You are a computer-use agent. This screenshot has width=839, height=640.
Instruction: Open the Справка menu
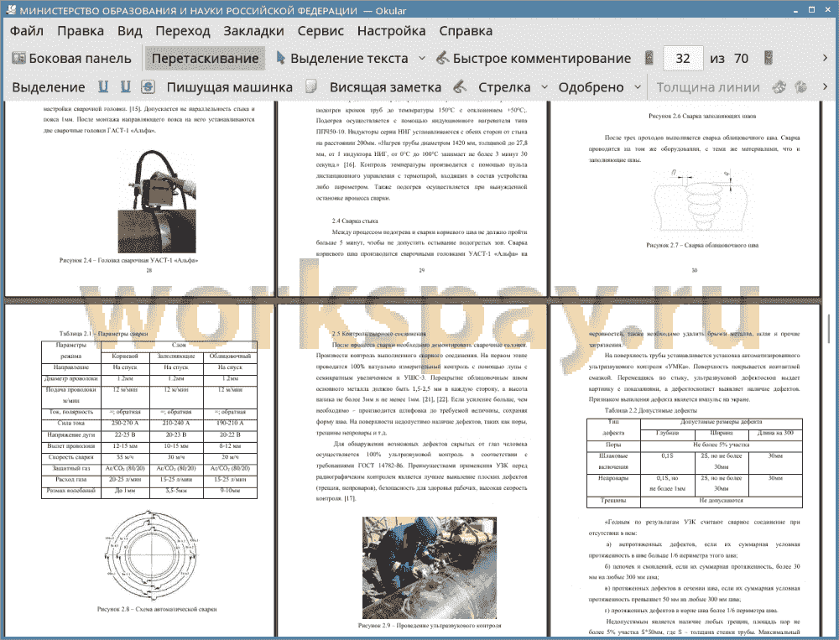(466, 31)
